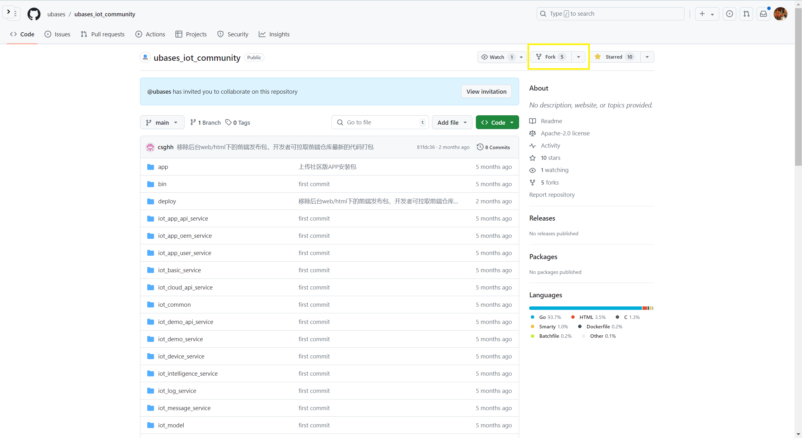Click the search magnifier icon in header
Image resolution: width=802 pixels, height=438 pixels.
click(x=543, y=14)
